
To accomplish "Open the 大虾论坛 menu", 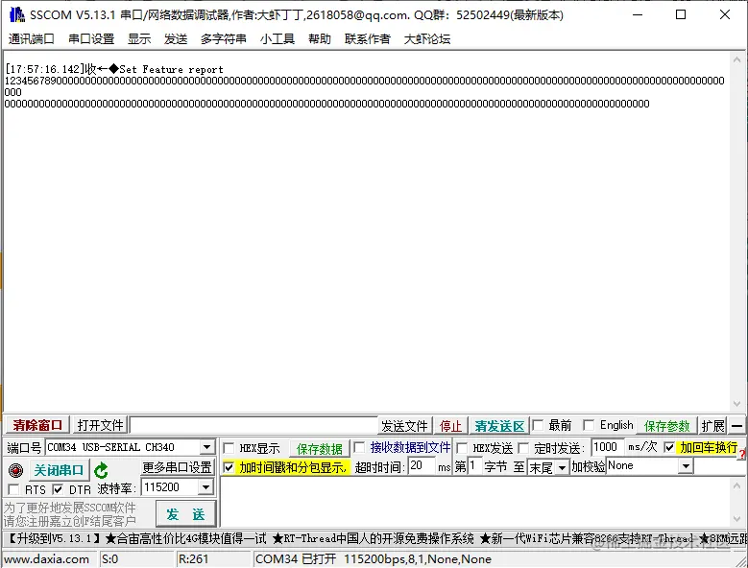I will coord(427,39).
